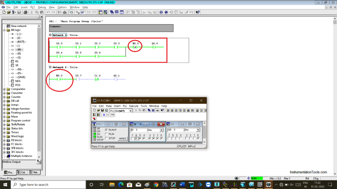Toggle the Monitor (glasses) icon

point(83,12)
